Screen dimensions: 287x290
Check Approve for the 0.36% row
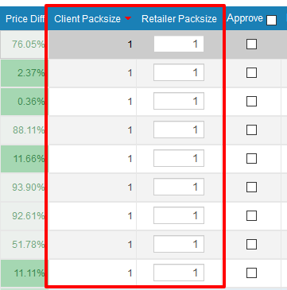pyautogui.click(x=251, y=101)
